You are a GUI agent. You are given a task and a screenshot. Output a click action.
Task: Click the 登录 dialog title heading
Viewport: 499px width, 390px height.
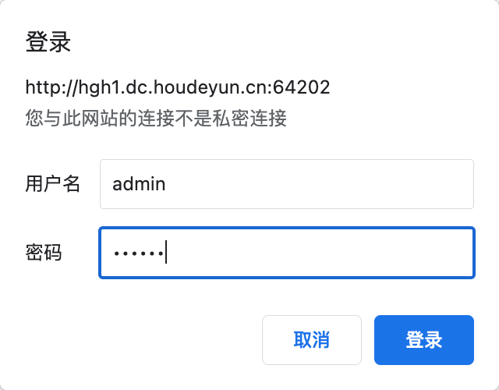pos(48,41)
